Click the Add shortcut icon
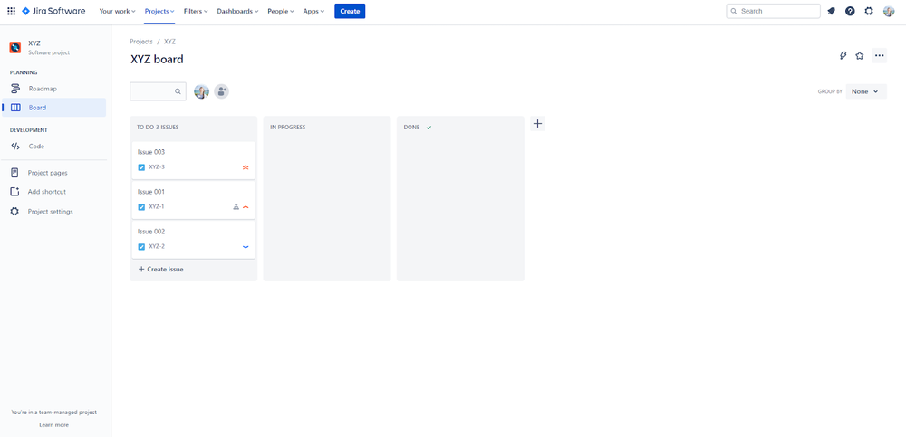 click(15, 192)
